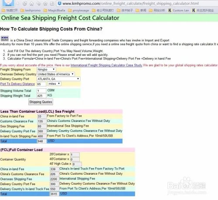Image resolution: width=218 pixels, height=200 pixels.
Task: Open the MagicBballa bookmark folder
Action: [x=54, y=10]
